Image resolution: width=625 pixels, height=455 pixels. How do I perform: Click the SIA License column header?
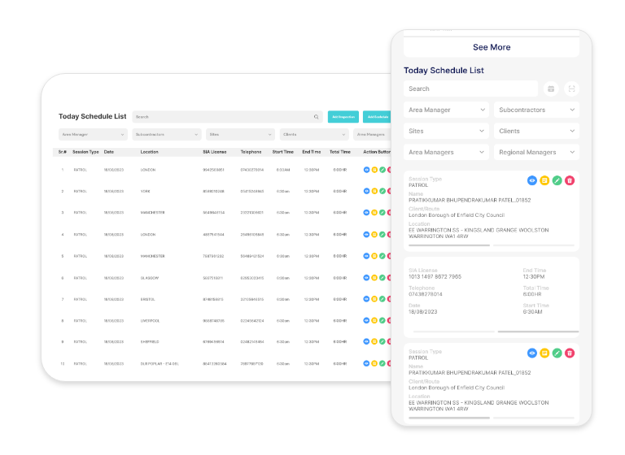click(x=214, y=152)
